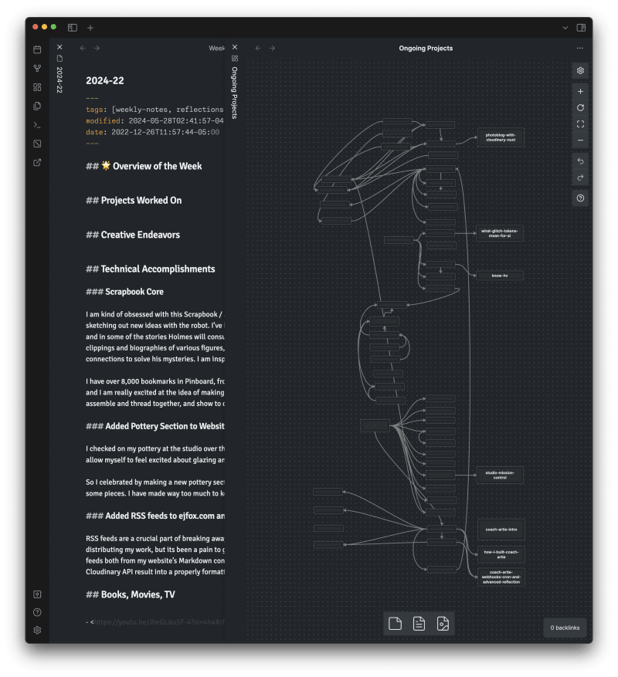The height and width of the screenshot is (677, 618).
Task: Click the Overview of the Week heading
Action: (x=144, y=166)
